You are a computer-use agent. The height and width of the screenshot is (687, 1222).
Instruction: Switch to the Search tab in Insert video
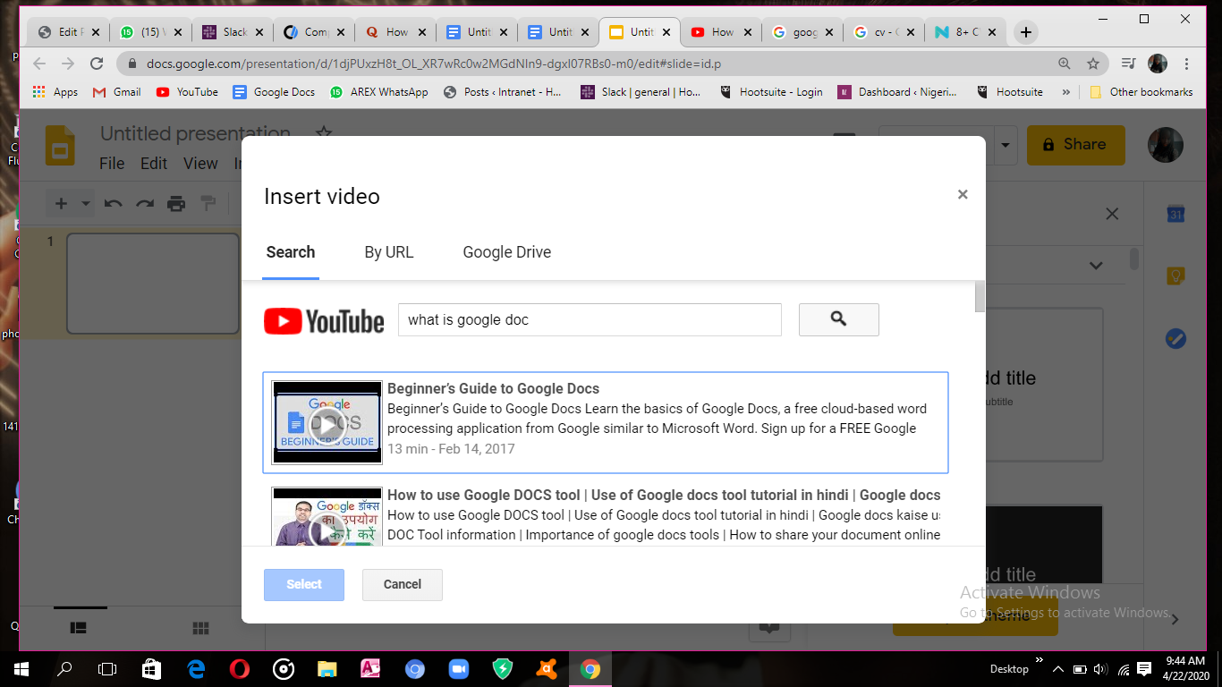click(291, 252)
